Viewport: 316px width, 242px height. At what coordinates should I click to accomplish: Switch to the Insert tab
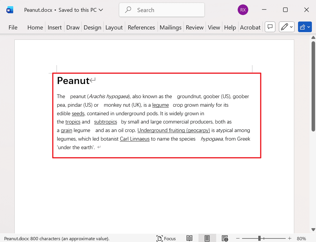54,27
